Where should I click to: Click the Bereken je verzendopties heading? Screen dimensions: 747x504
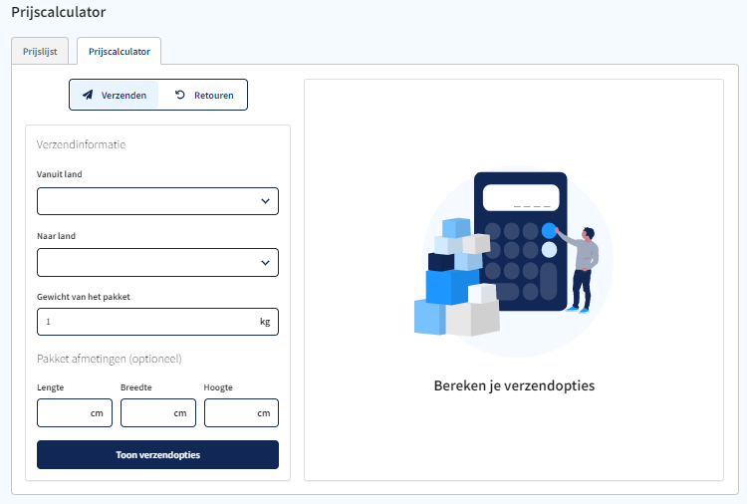pos(514,385)
